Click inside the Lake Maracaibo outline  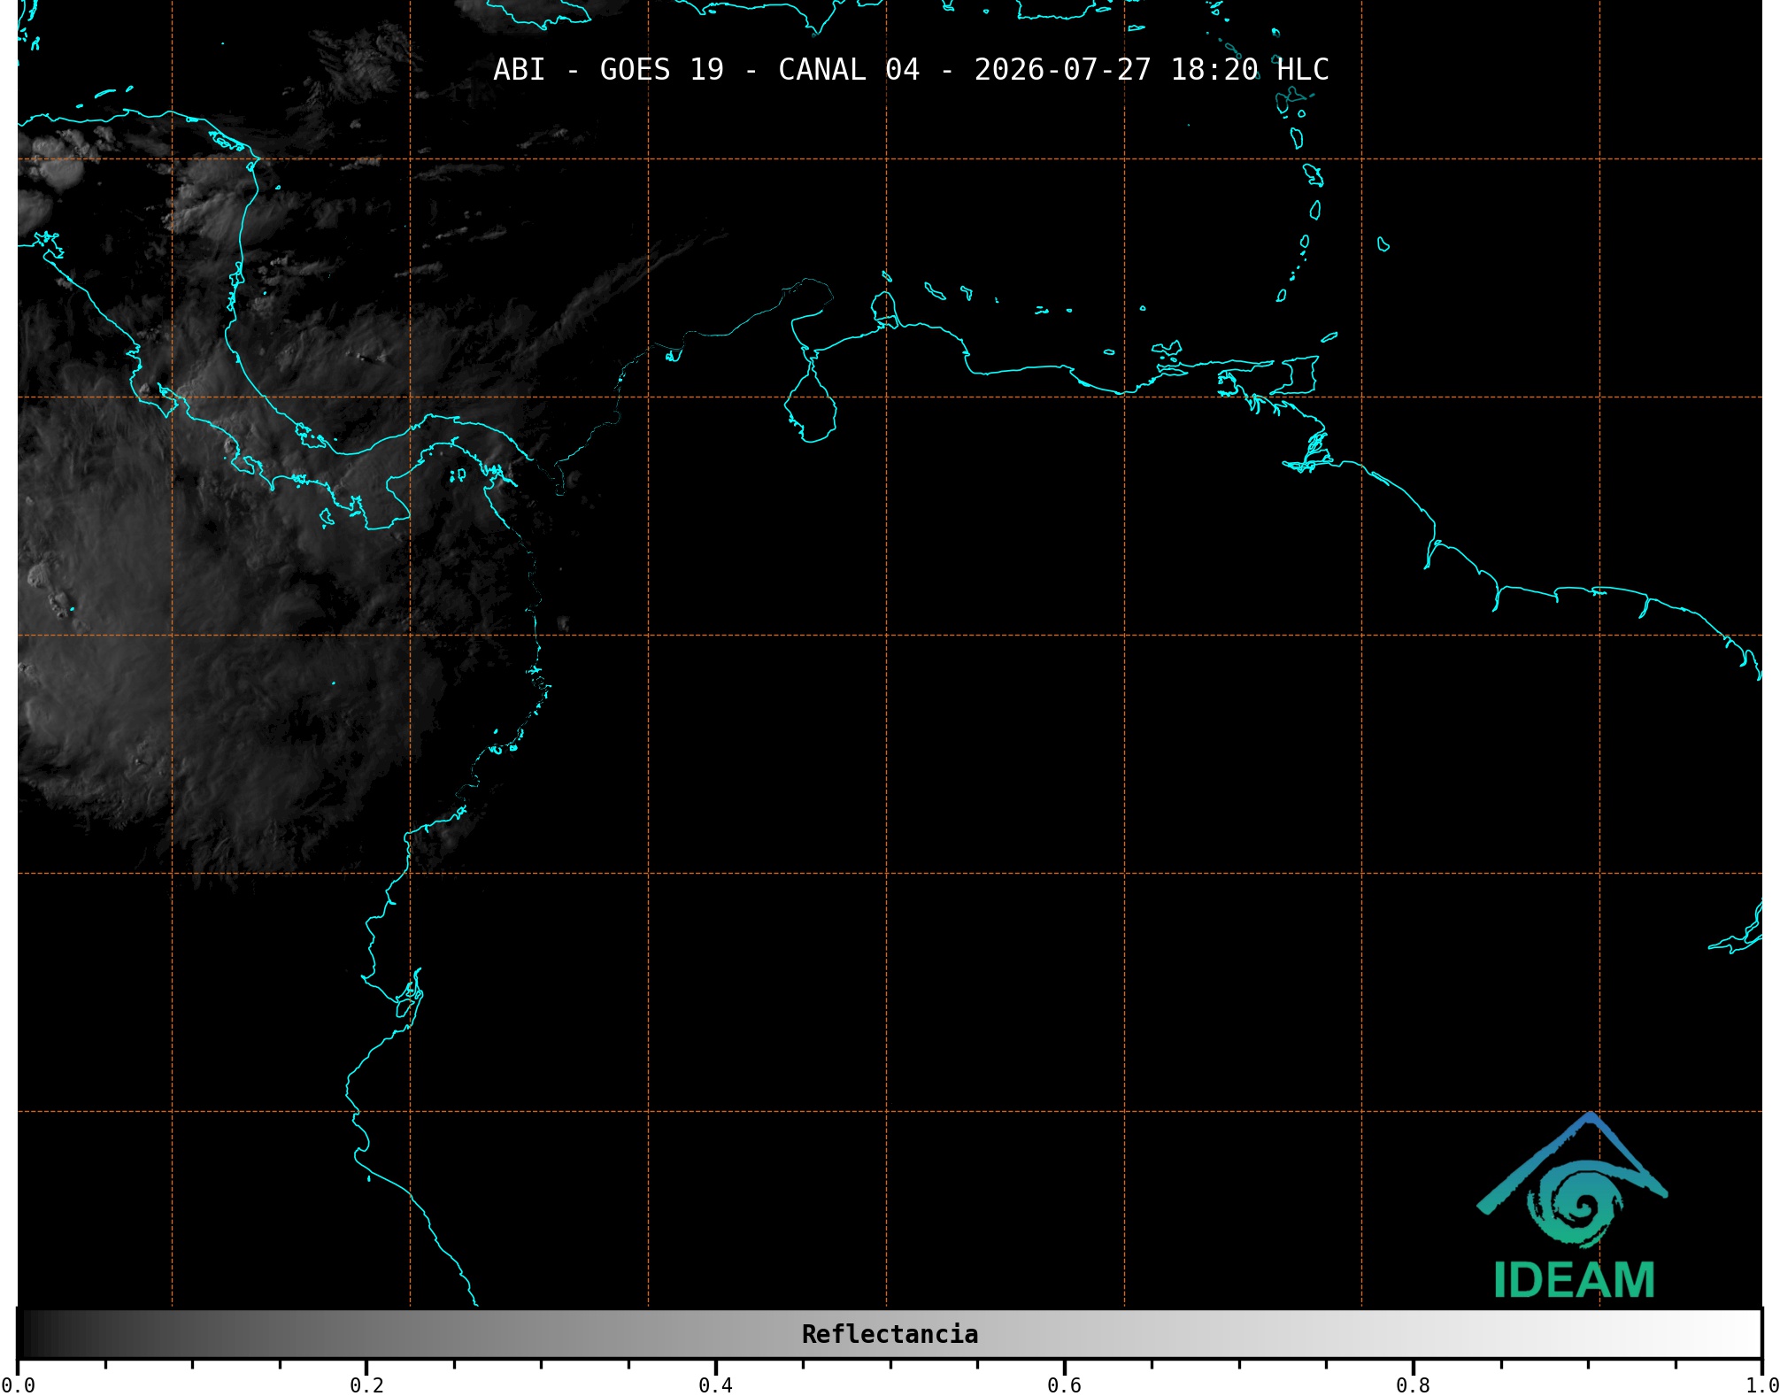click(x=810, y=409)
